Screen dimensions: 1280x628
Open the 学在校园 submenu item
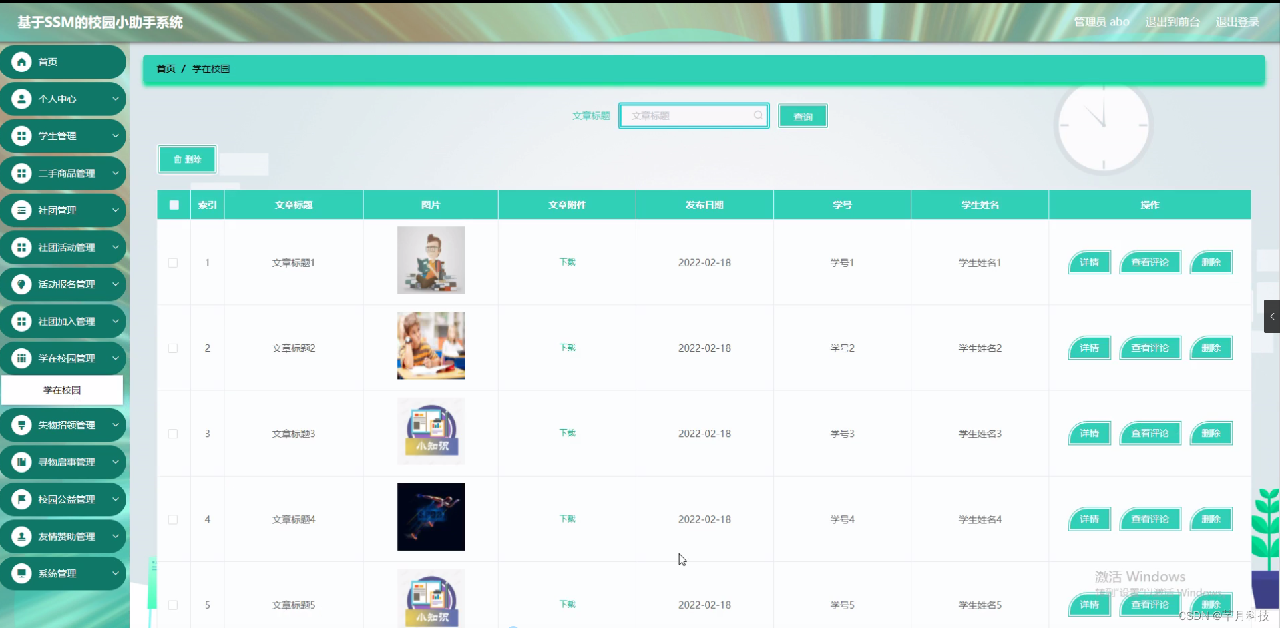(x=62, y=390)
